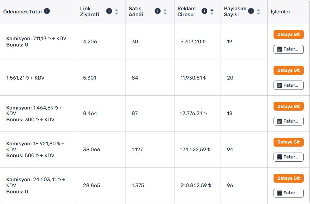
Task: Open the Link Ziyareti info icon
Action: pyautogui.click(x=109, y=11)
